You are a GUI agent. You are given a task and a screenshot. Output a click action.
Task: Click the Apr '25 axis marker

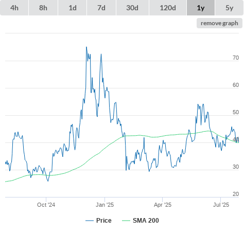click(x=163, y=205)
